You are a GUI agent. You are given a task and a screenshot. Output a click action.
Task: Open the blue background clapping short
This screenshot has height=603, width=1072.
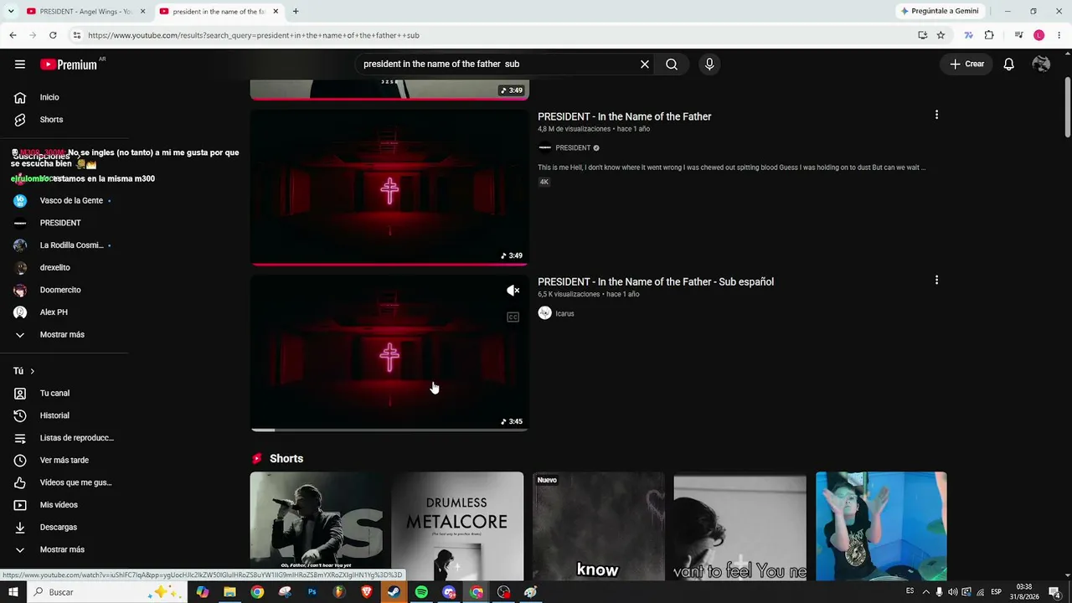pos(881,526)
